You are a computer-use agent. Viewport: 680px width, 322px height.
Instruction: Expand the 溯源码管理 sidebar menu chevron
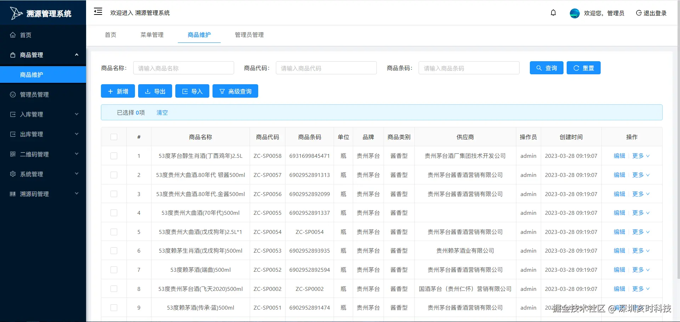coord(76,193)
